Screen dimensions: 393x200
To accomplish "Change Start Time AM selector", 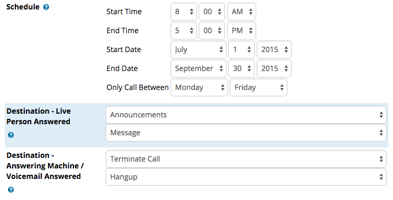I will point(241,12).
